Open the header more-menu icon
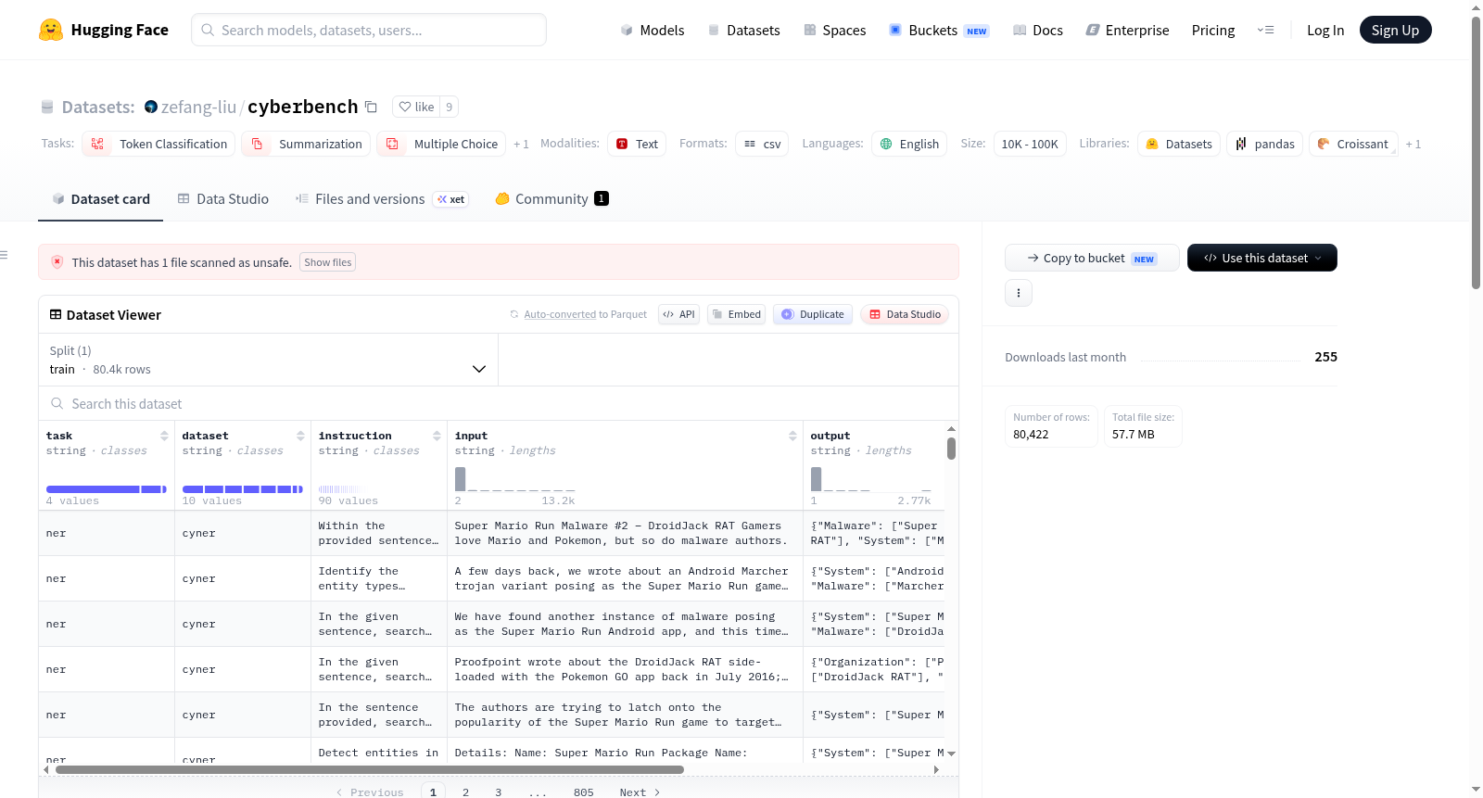 coord(1265,30)
